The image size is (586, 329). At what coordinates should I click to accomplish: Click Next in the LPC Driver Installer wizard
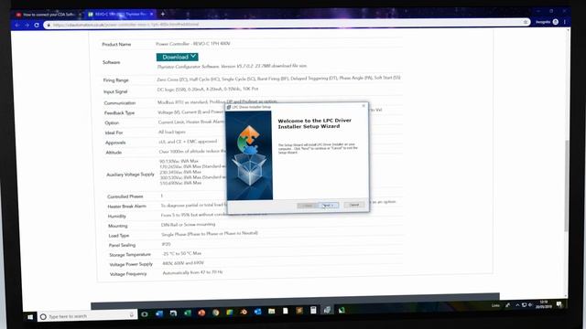[x=329, y=205]
